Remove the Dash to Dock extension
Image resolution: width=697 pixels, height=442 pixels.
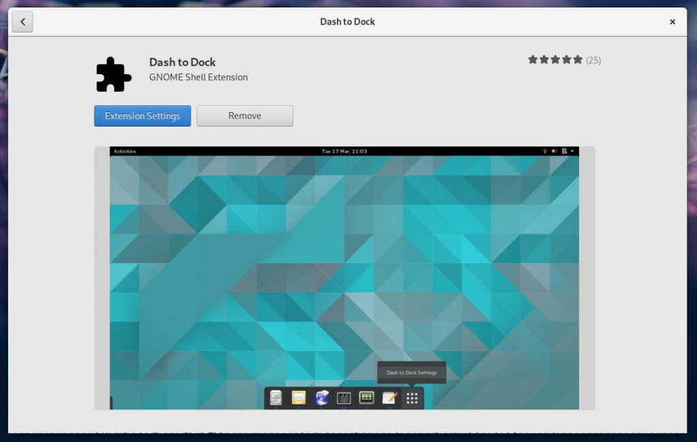(244, 116)
